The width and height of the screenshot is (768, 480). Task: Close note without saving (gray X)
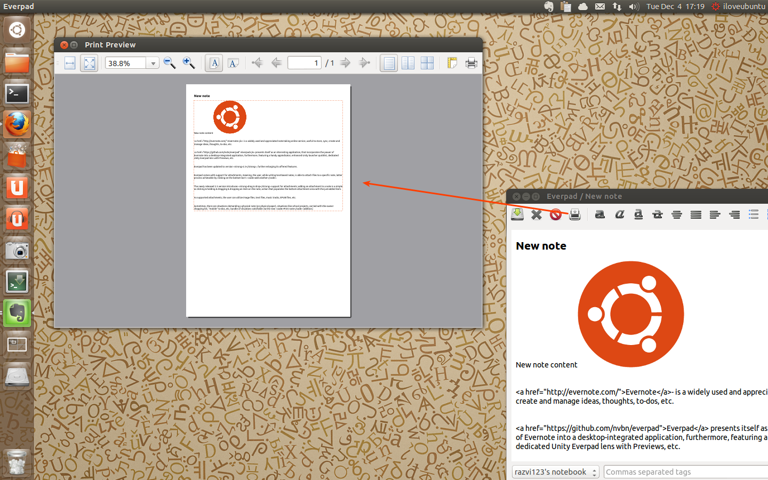click(x=537, y=214)
